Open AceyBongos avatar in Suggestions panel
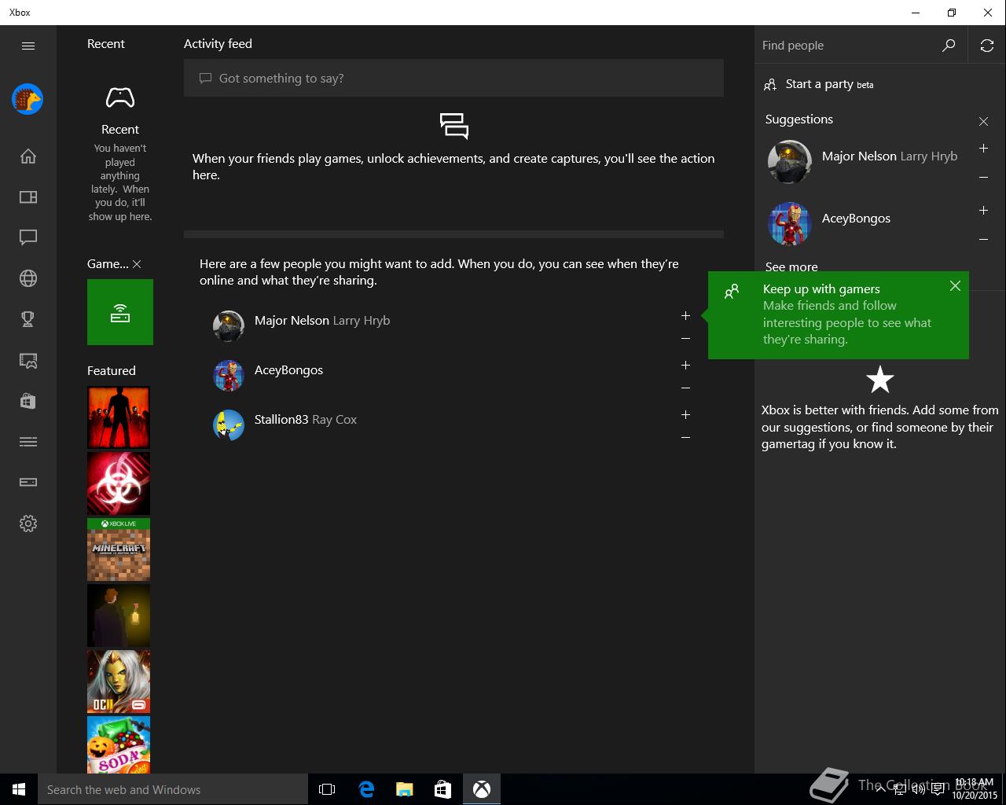This screenshot has width=1006, height=805. pos(789,224)
